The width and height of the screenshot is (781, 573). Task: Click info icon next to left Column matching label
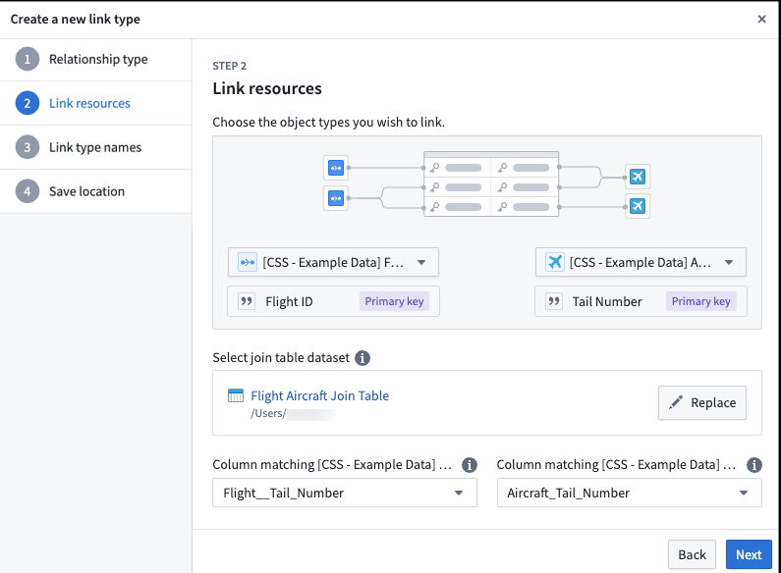470,464
